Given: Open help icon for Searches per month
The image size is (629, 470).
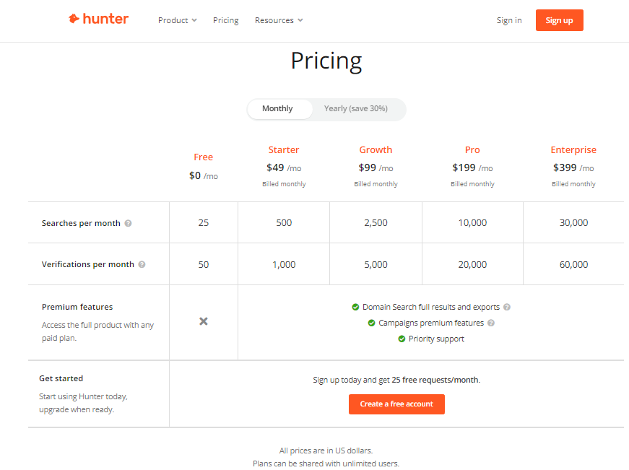Looking at the screenshot, I should 128,223.
